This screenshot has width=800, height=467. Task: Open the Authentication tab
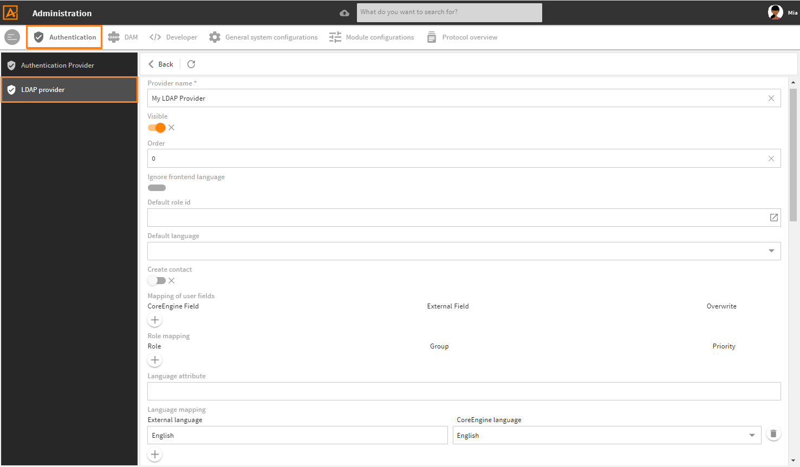tap(64, 37)
